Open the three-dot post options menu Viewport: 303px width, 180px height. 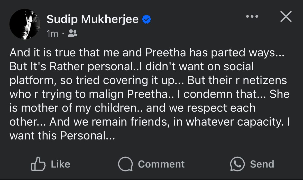(x=252, y=16)
